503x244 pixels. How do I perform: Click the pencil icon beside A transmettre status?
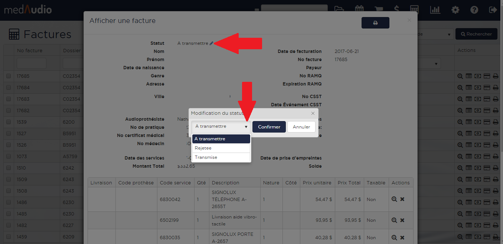coord(211,43)
